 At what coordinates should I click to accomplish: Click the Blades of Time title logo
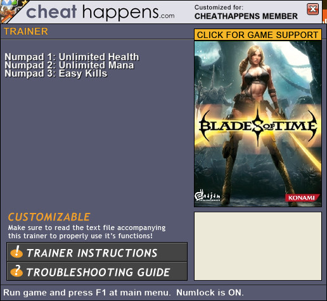point(258,126)
